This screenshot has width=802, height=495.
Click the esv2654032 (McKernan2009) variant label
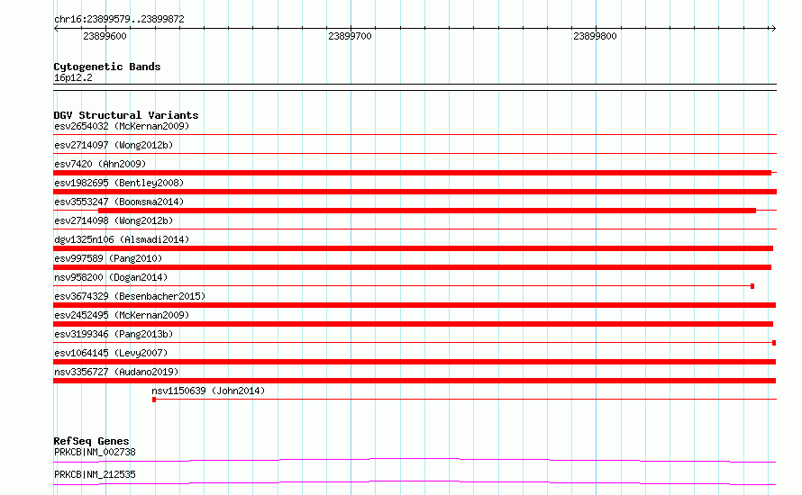(122, 126)
